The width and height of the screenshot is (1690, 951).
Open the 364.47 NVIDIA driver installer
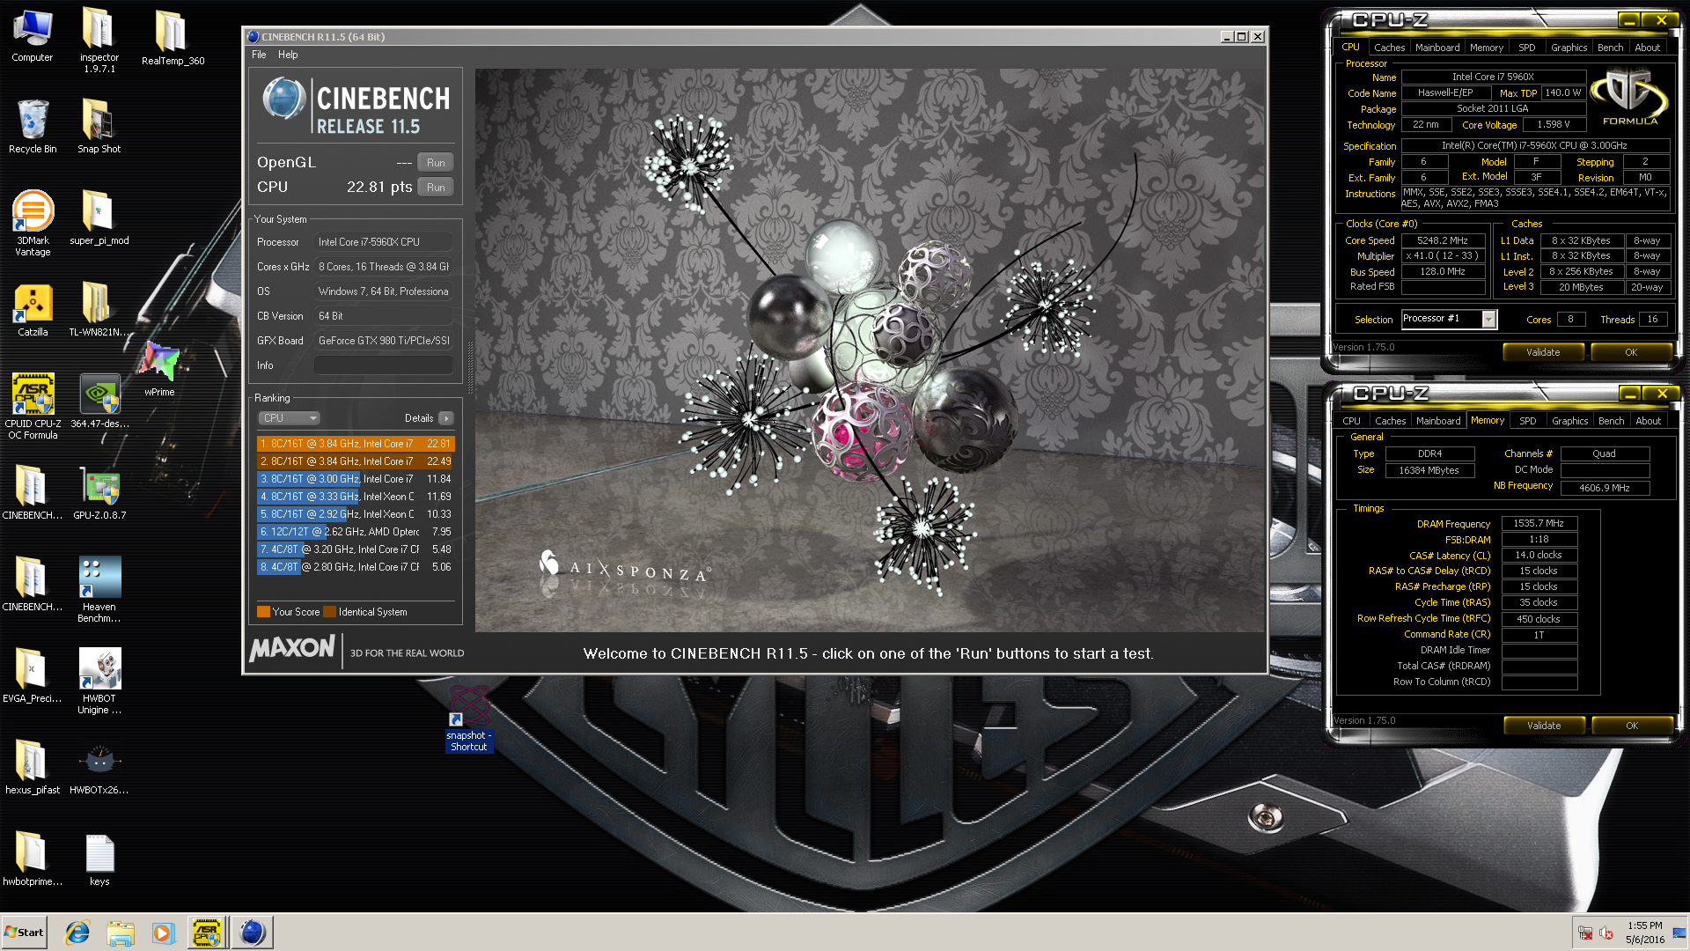(x=99, y=402)
